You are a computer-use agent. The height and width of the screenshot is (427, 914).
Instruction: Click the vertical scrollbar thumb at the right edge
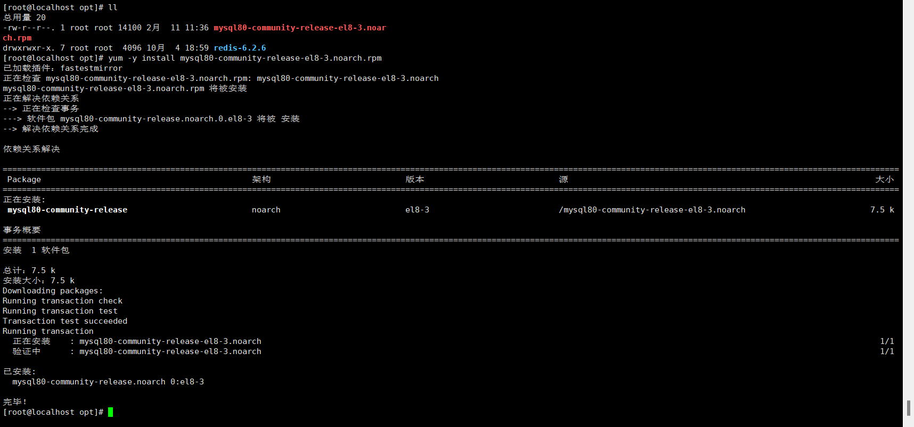click(x=909, y=408)
